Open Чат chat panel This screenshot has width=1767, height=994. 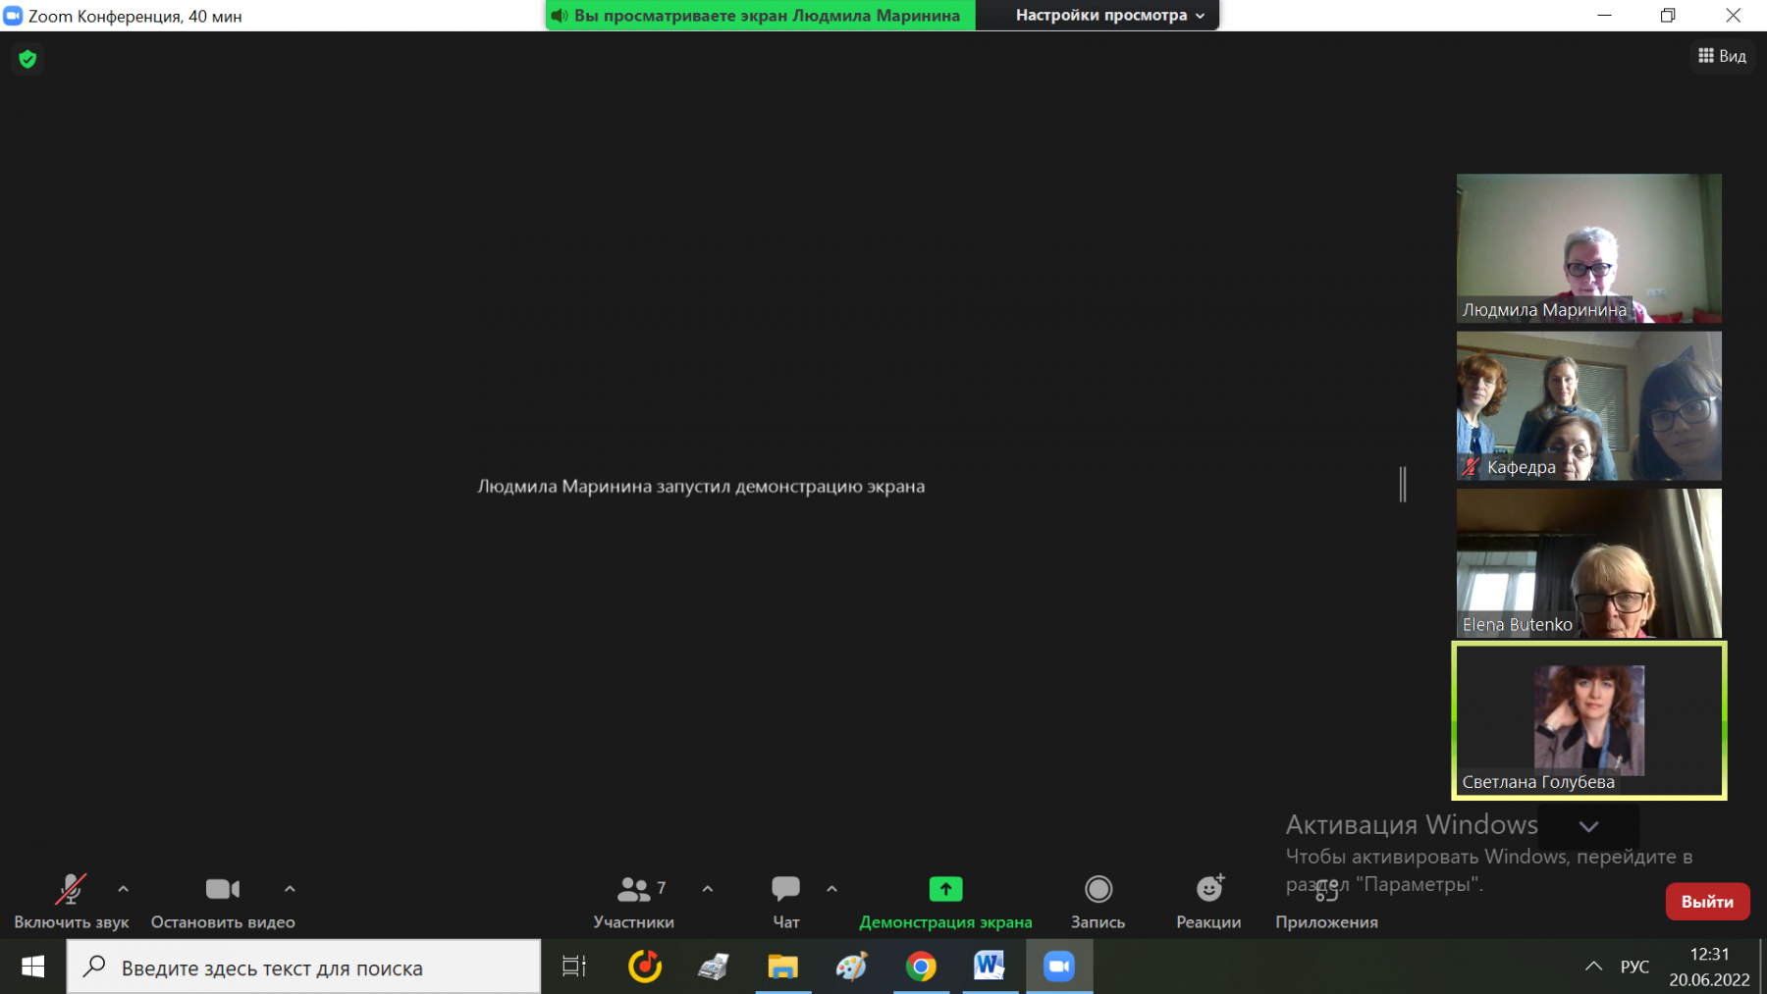click(785, 901)
